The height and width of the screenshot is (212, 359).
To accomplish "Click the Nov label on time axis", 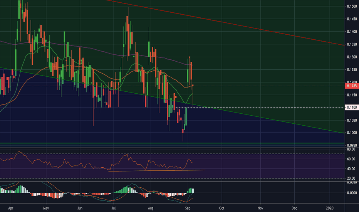I will coord(260,208).
